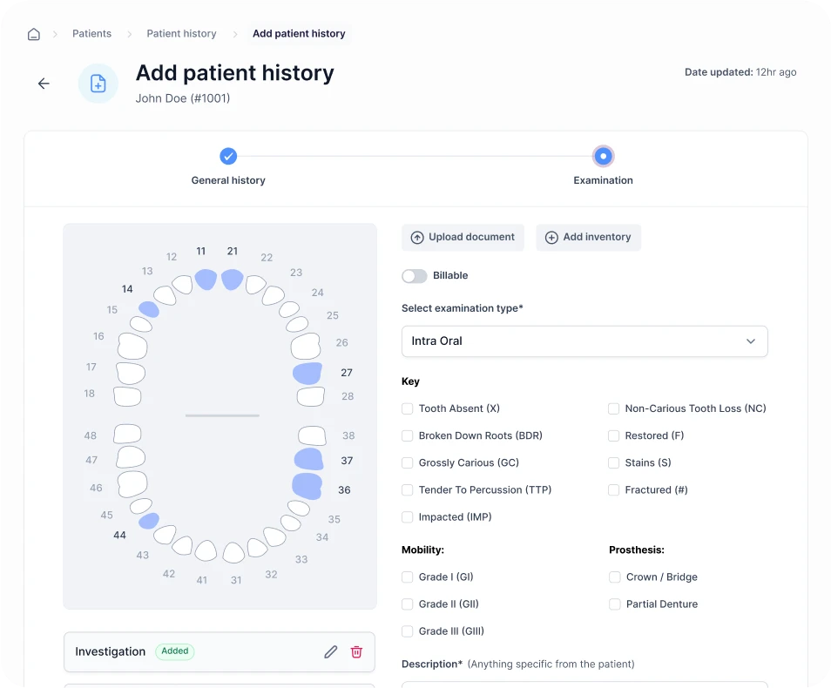Viewport: 831px width, 688px height.
Task: Select highlighted tooth 27 on dental chart
Action: tap(307, 374)
